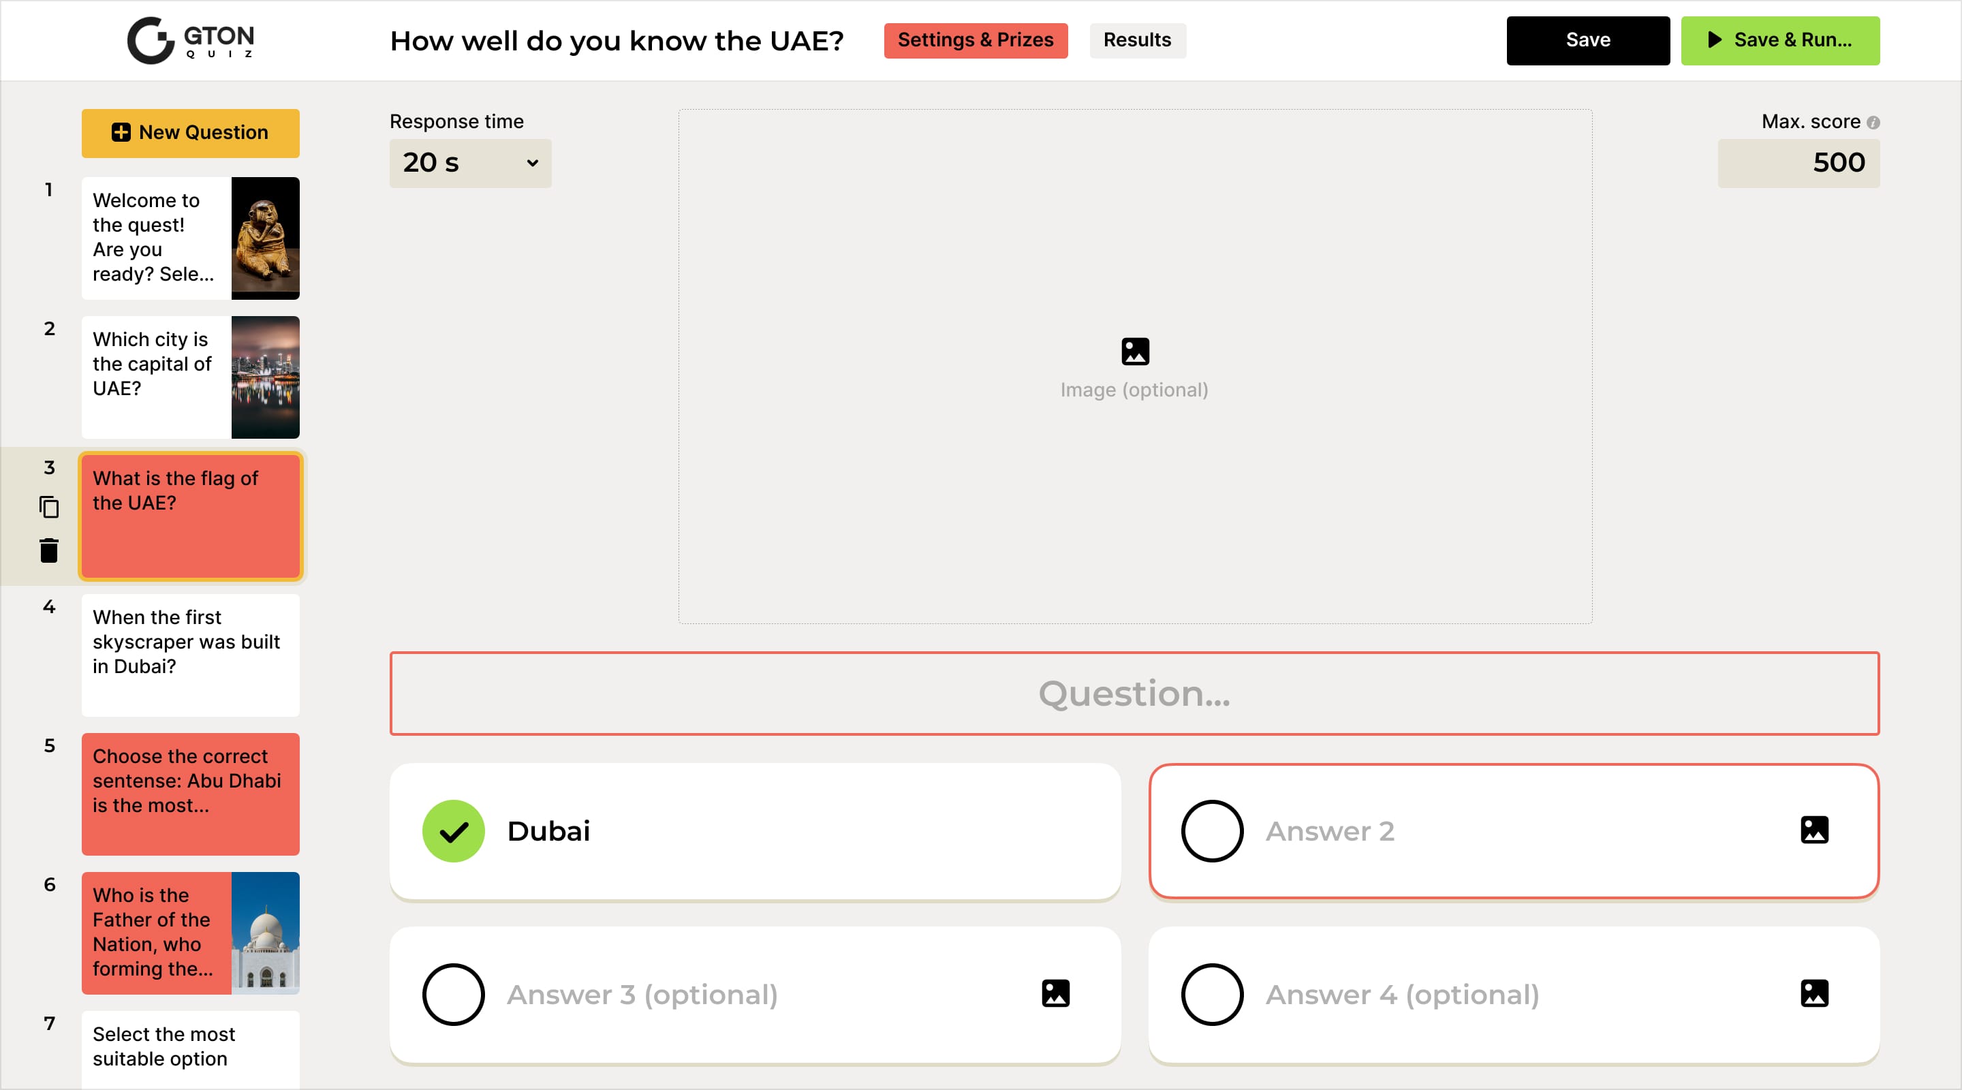1962x1090 pixels.
Task: Select question 5 'Choose the correct sentense'
Action: pyautogui.click(x=191, y=793)
